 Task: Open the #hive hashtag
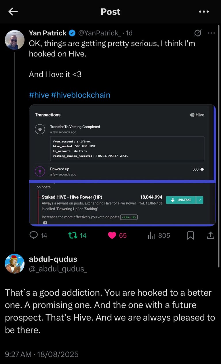pyautogui.click(x=39, y=95)
